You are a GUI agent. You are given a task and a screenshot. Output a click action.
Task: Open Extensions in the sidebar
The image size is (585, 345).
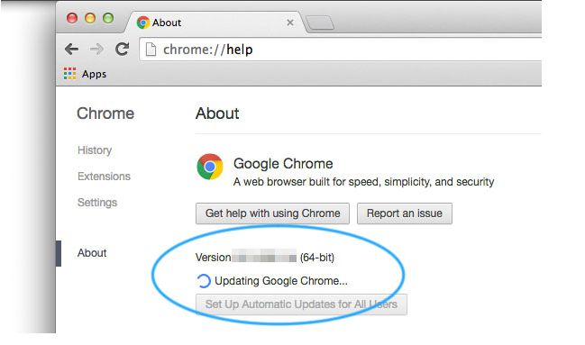coord(104,176)
